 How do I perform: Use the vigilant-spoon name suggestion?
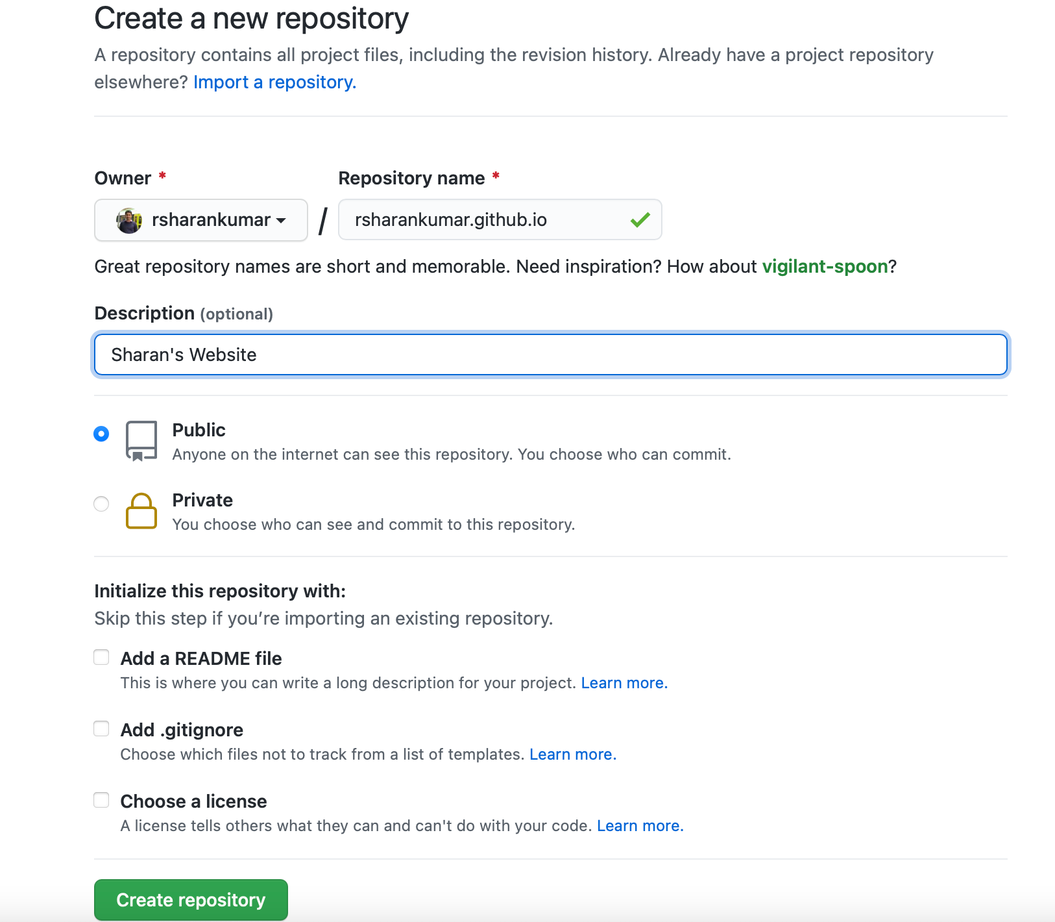click(825, 267)
